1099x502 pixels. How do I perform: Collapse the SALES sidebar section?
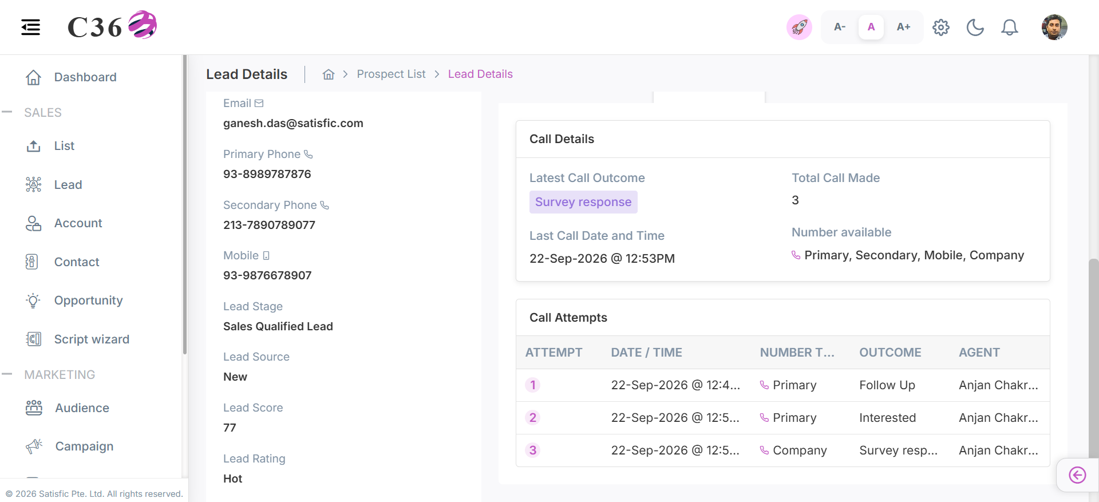tap(7, 112)
